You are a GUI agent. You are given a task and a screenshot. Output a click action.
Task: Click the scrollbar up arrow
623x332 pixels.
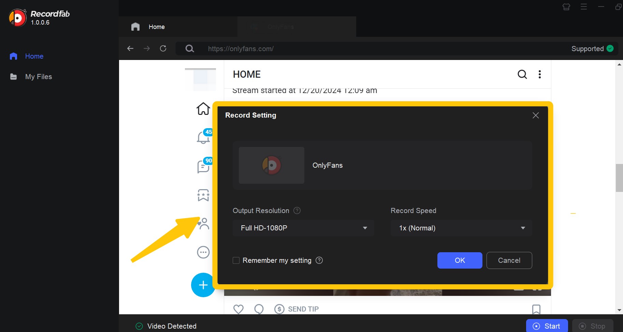click(x=619, y=64)
